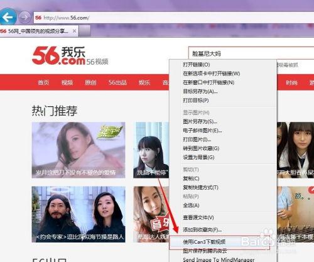Open the 56出品 navigation link
314x262 pixels.
tap(117, 82)
